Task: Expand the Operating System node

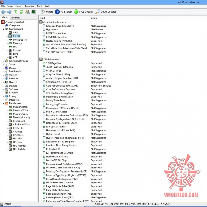Action: [3, 61]
